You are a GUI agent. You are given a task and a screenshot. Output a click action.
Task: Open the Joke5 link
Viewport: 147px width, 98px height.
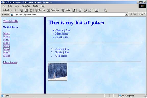pos(6,46)
